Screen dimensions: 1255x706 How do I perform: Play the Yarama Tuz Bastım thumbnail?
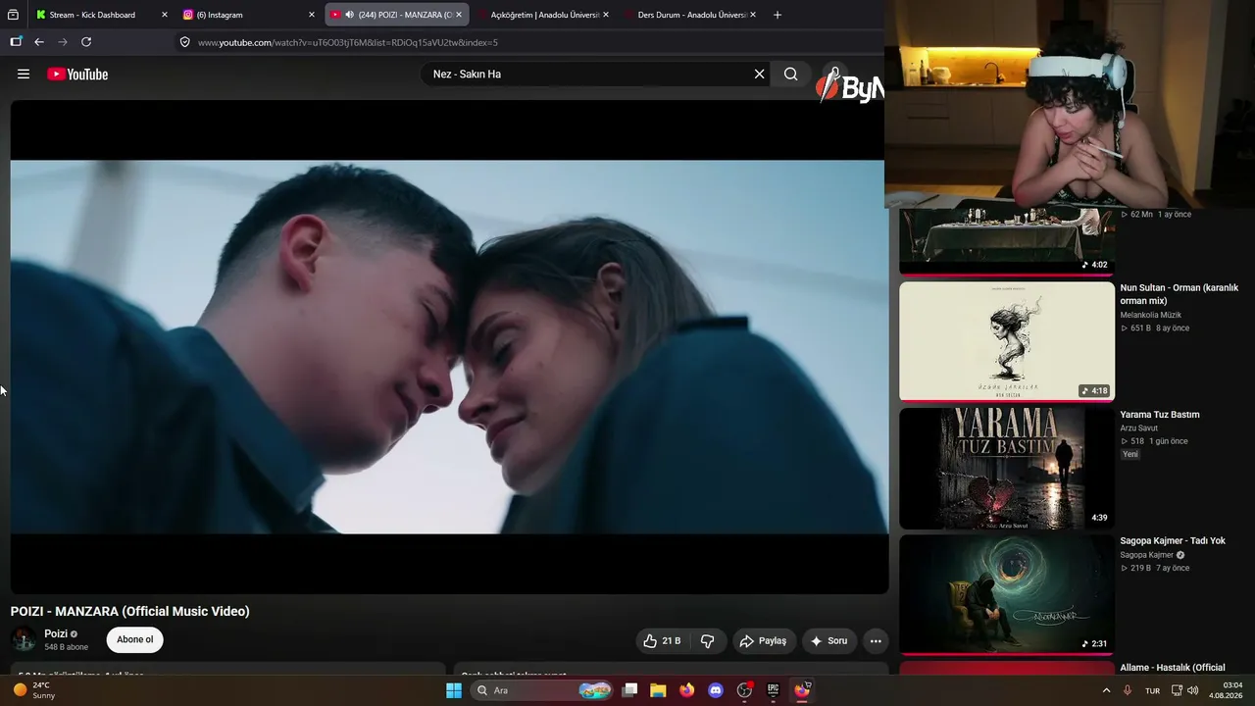point(1007,469)
